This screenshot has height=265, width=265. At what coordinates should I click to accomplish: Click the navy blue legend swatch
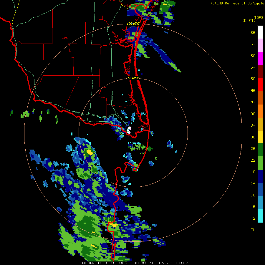[260, 176]
